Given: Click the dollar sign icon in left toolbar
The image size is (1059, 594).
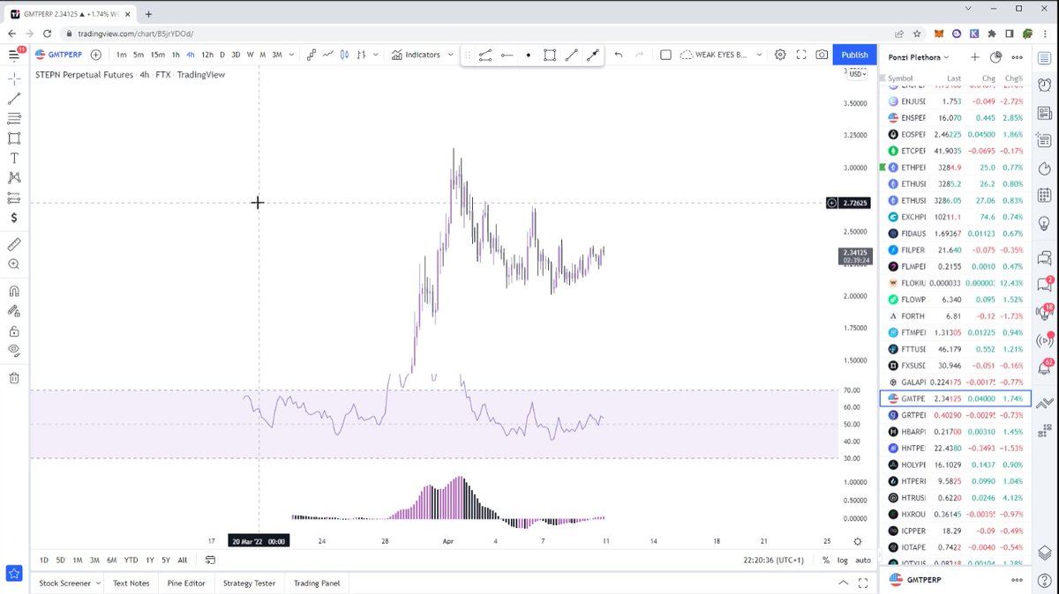Looking at the screenshot, I should (14, 217).
